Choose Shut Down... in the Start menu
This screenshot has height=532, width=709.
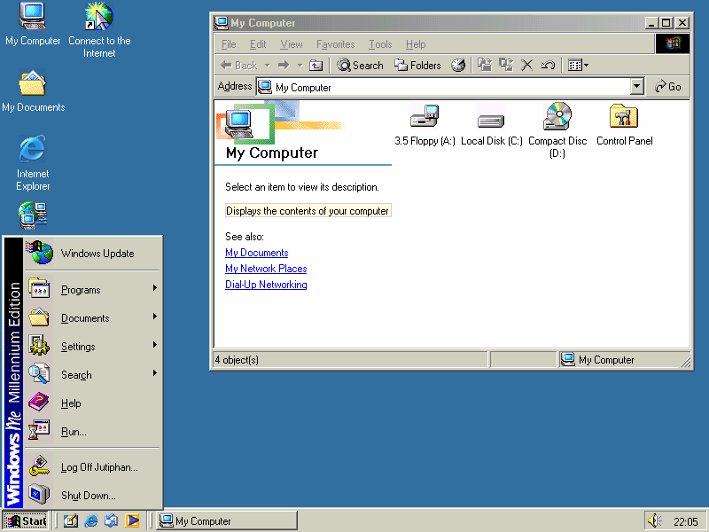click(93, 495)
